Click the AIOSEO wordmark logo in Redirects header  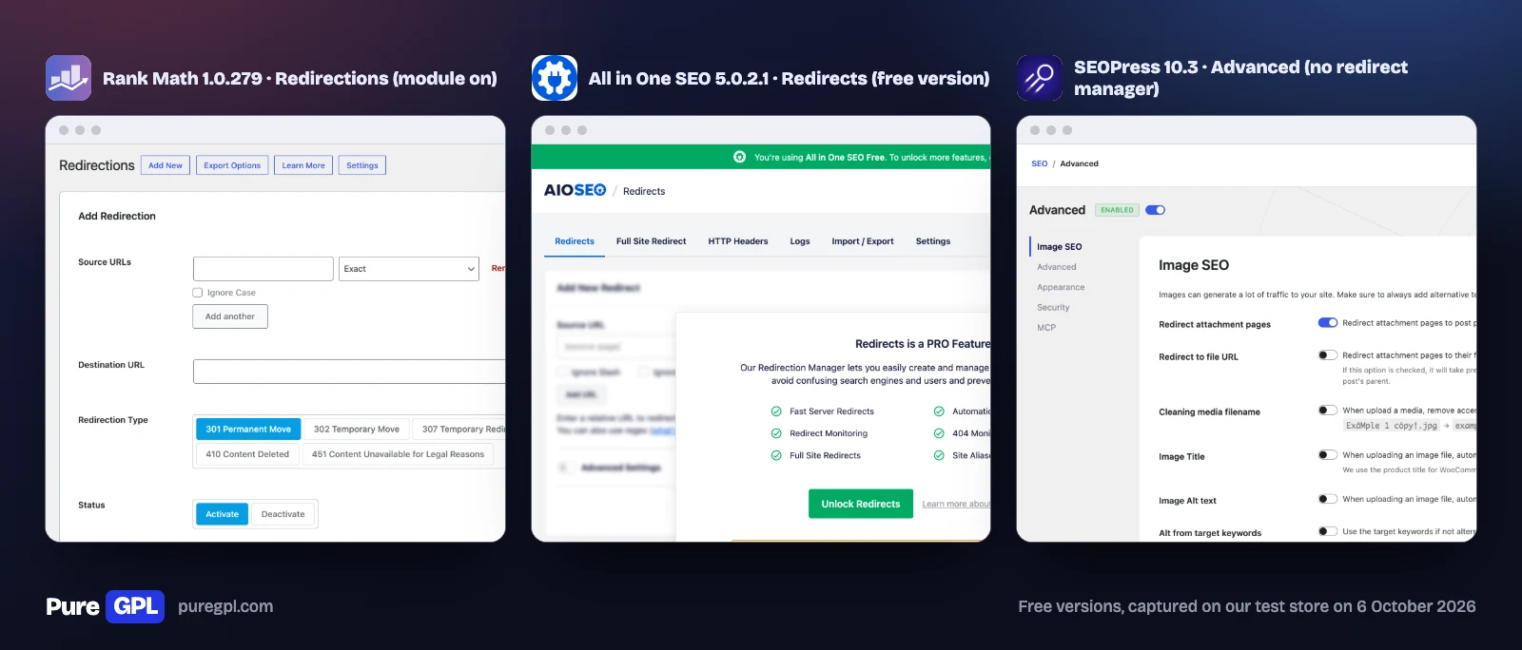pos(575,190)
